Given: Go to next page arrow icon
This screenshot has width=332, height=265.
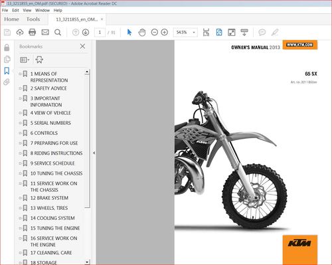Looking at the screenshot, I should 86,33.
